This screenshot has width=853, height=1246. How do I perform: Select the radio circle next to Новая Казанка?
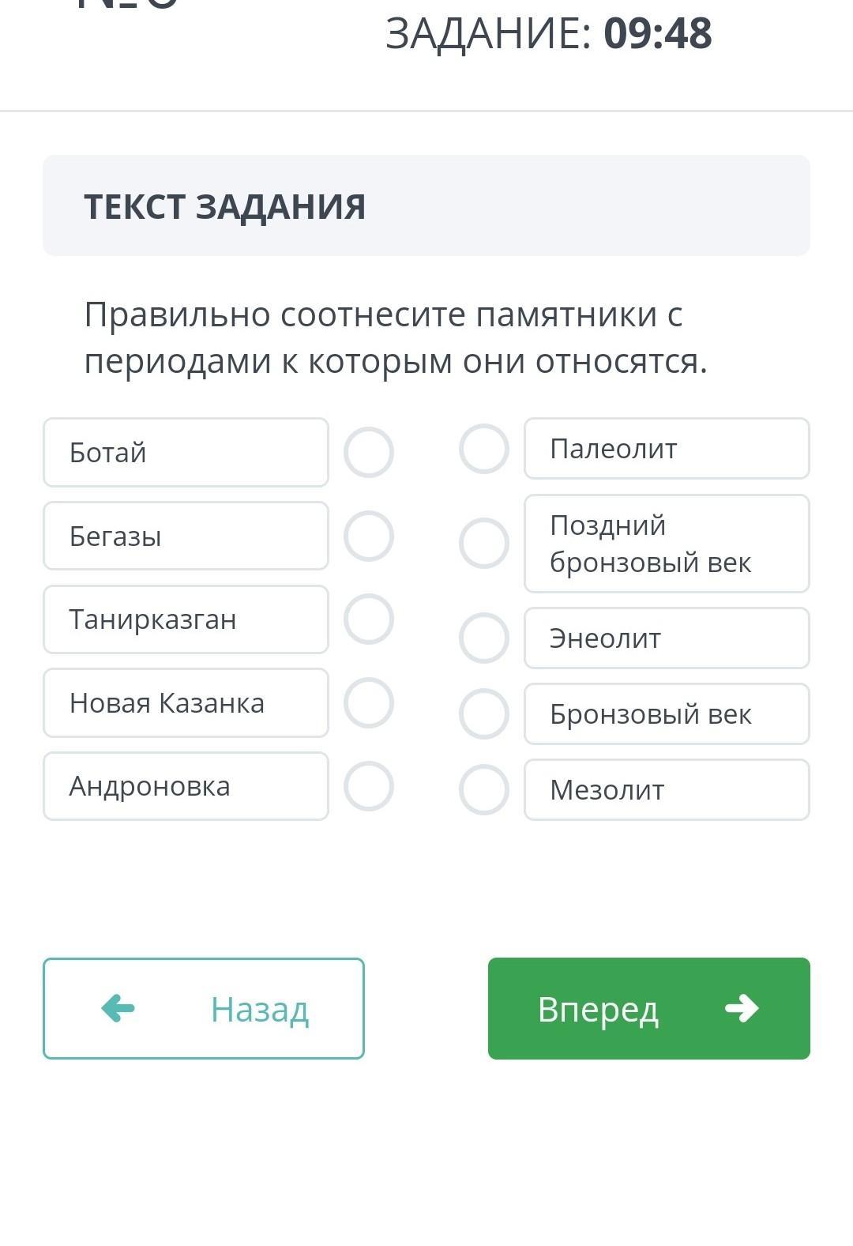point(369,702)
